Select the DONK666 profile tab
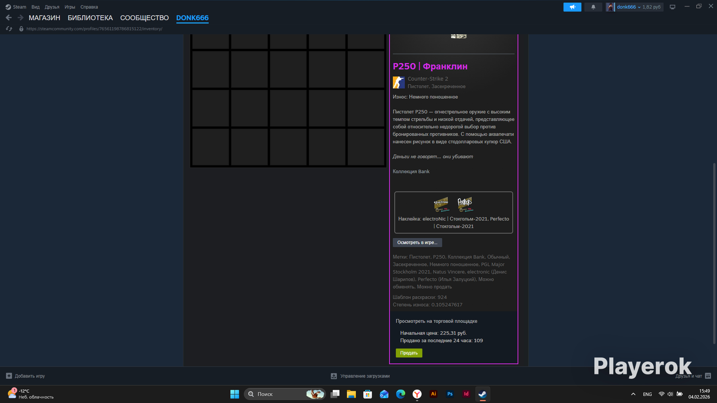 192,18
